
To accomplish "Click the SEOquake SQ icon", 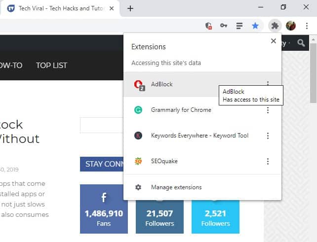I will (138, 161).
